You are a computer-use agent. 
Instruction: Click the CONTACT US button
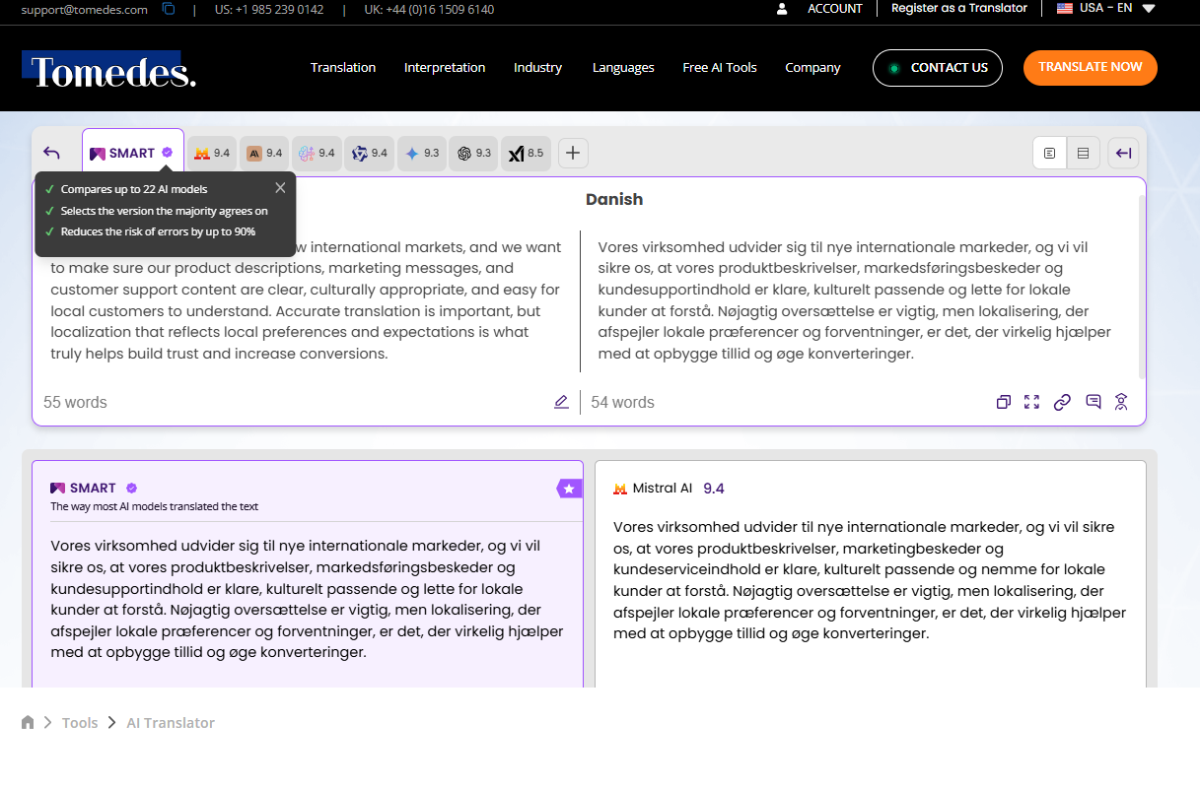click(937, 68)
